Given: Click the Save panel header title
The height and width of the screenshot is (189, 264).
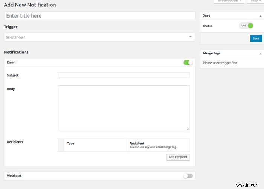Looking at the screenshot, I should coord(207,15).
